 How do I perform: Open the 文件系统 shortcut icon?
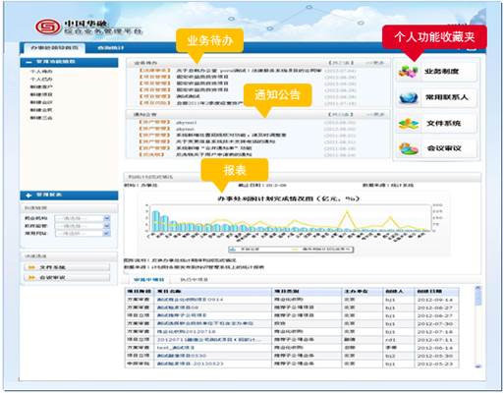coord(409,124)
